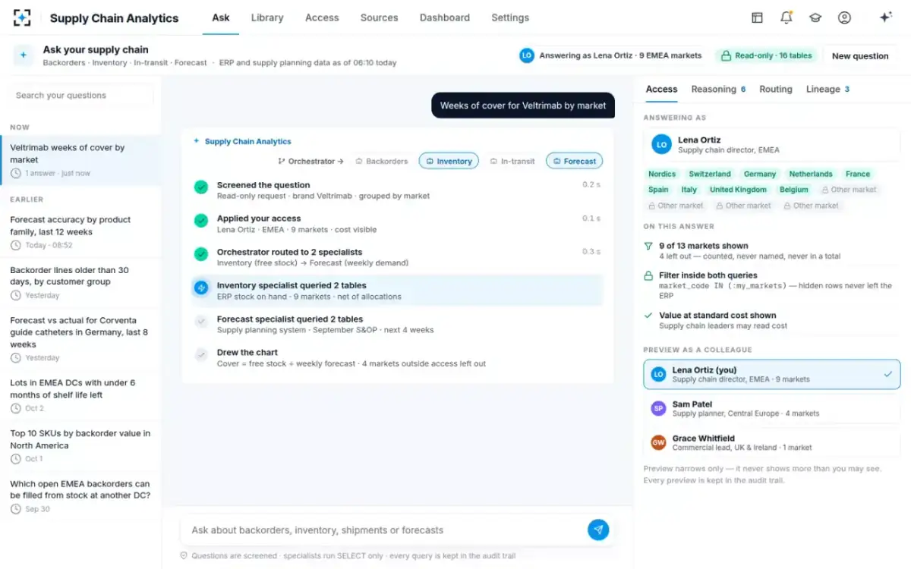Viewport: 911px width, 569px height.
Task: Click the clock icon under Veltrimab weeks of cover
Action: [x=15, y=173]
